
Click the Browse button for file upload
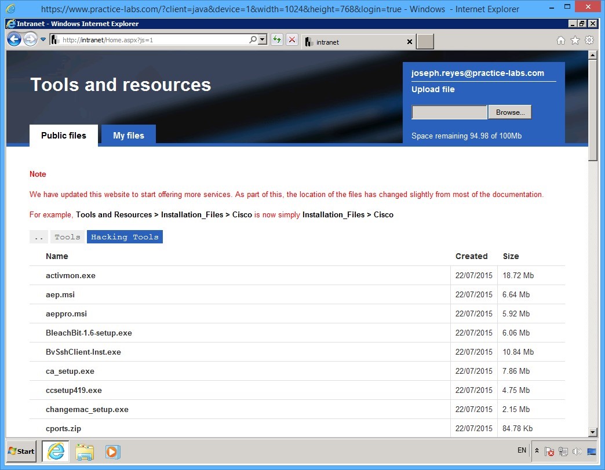(x=509, y=112)
